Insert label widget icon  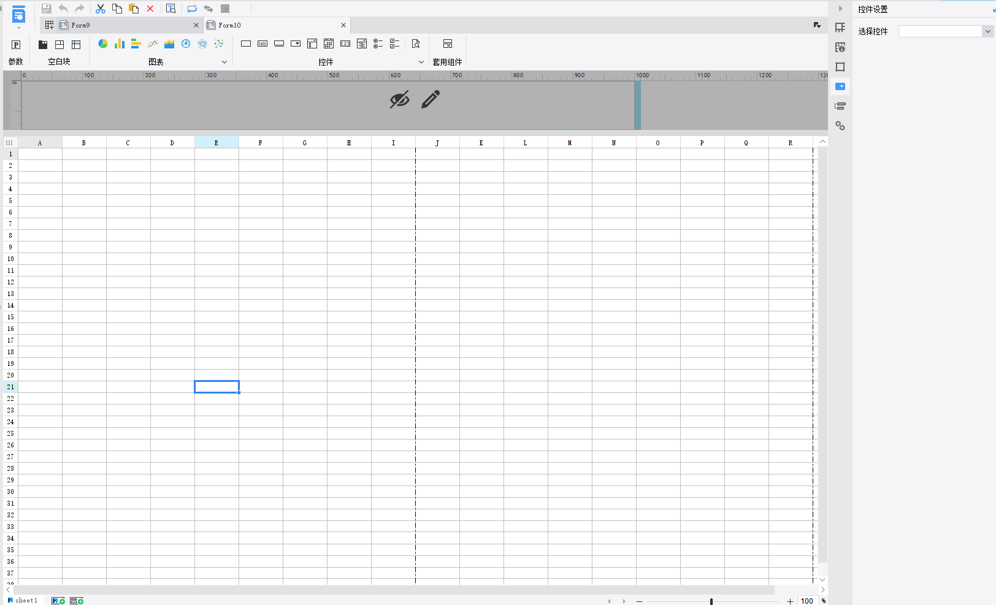point(262,44)
